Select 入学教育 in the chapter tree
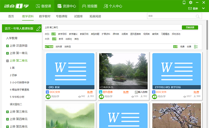This screenshot has width=209, height=128. point(12,38)
